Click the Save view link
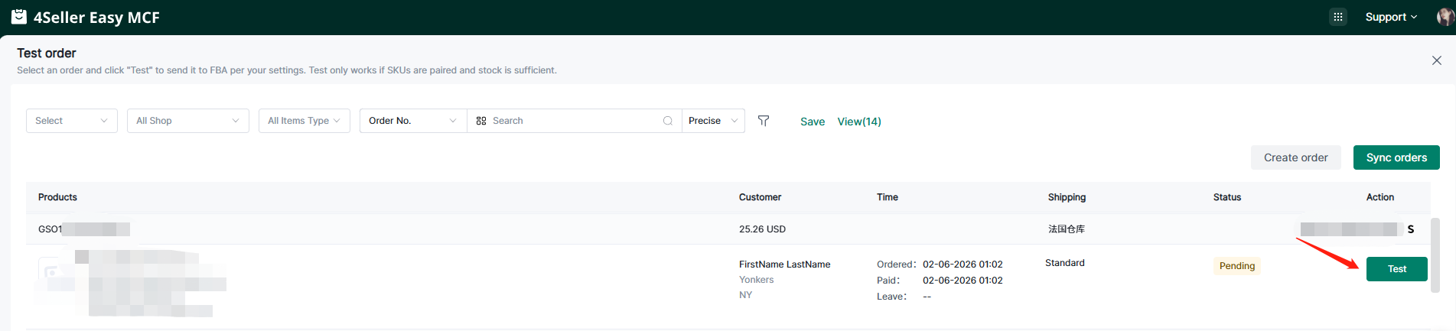Screen dimensions: 1456x331 coord(812,122)
